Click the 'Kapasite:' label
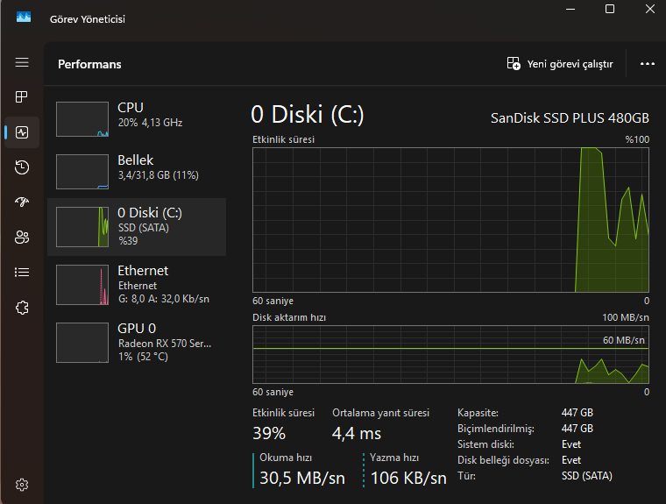The height and width of the screenshot is (504, 666). click(x=478, y=413)
